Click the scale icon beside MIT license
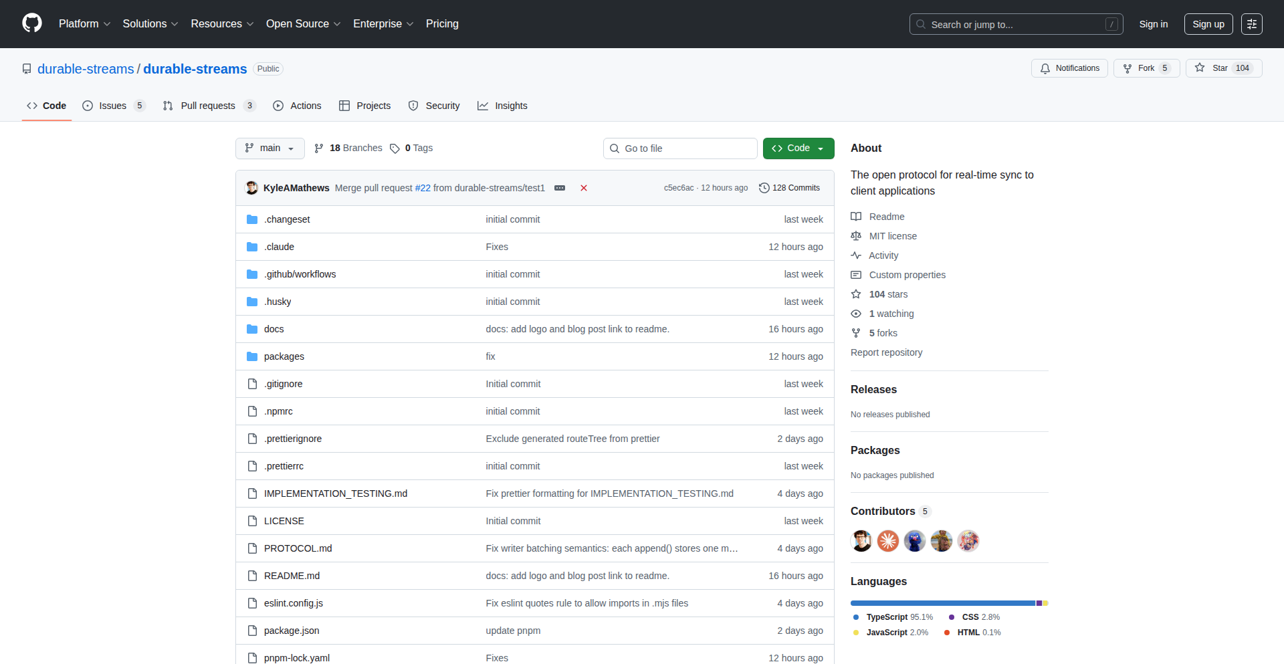 (856, 236)
